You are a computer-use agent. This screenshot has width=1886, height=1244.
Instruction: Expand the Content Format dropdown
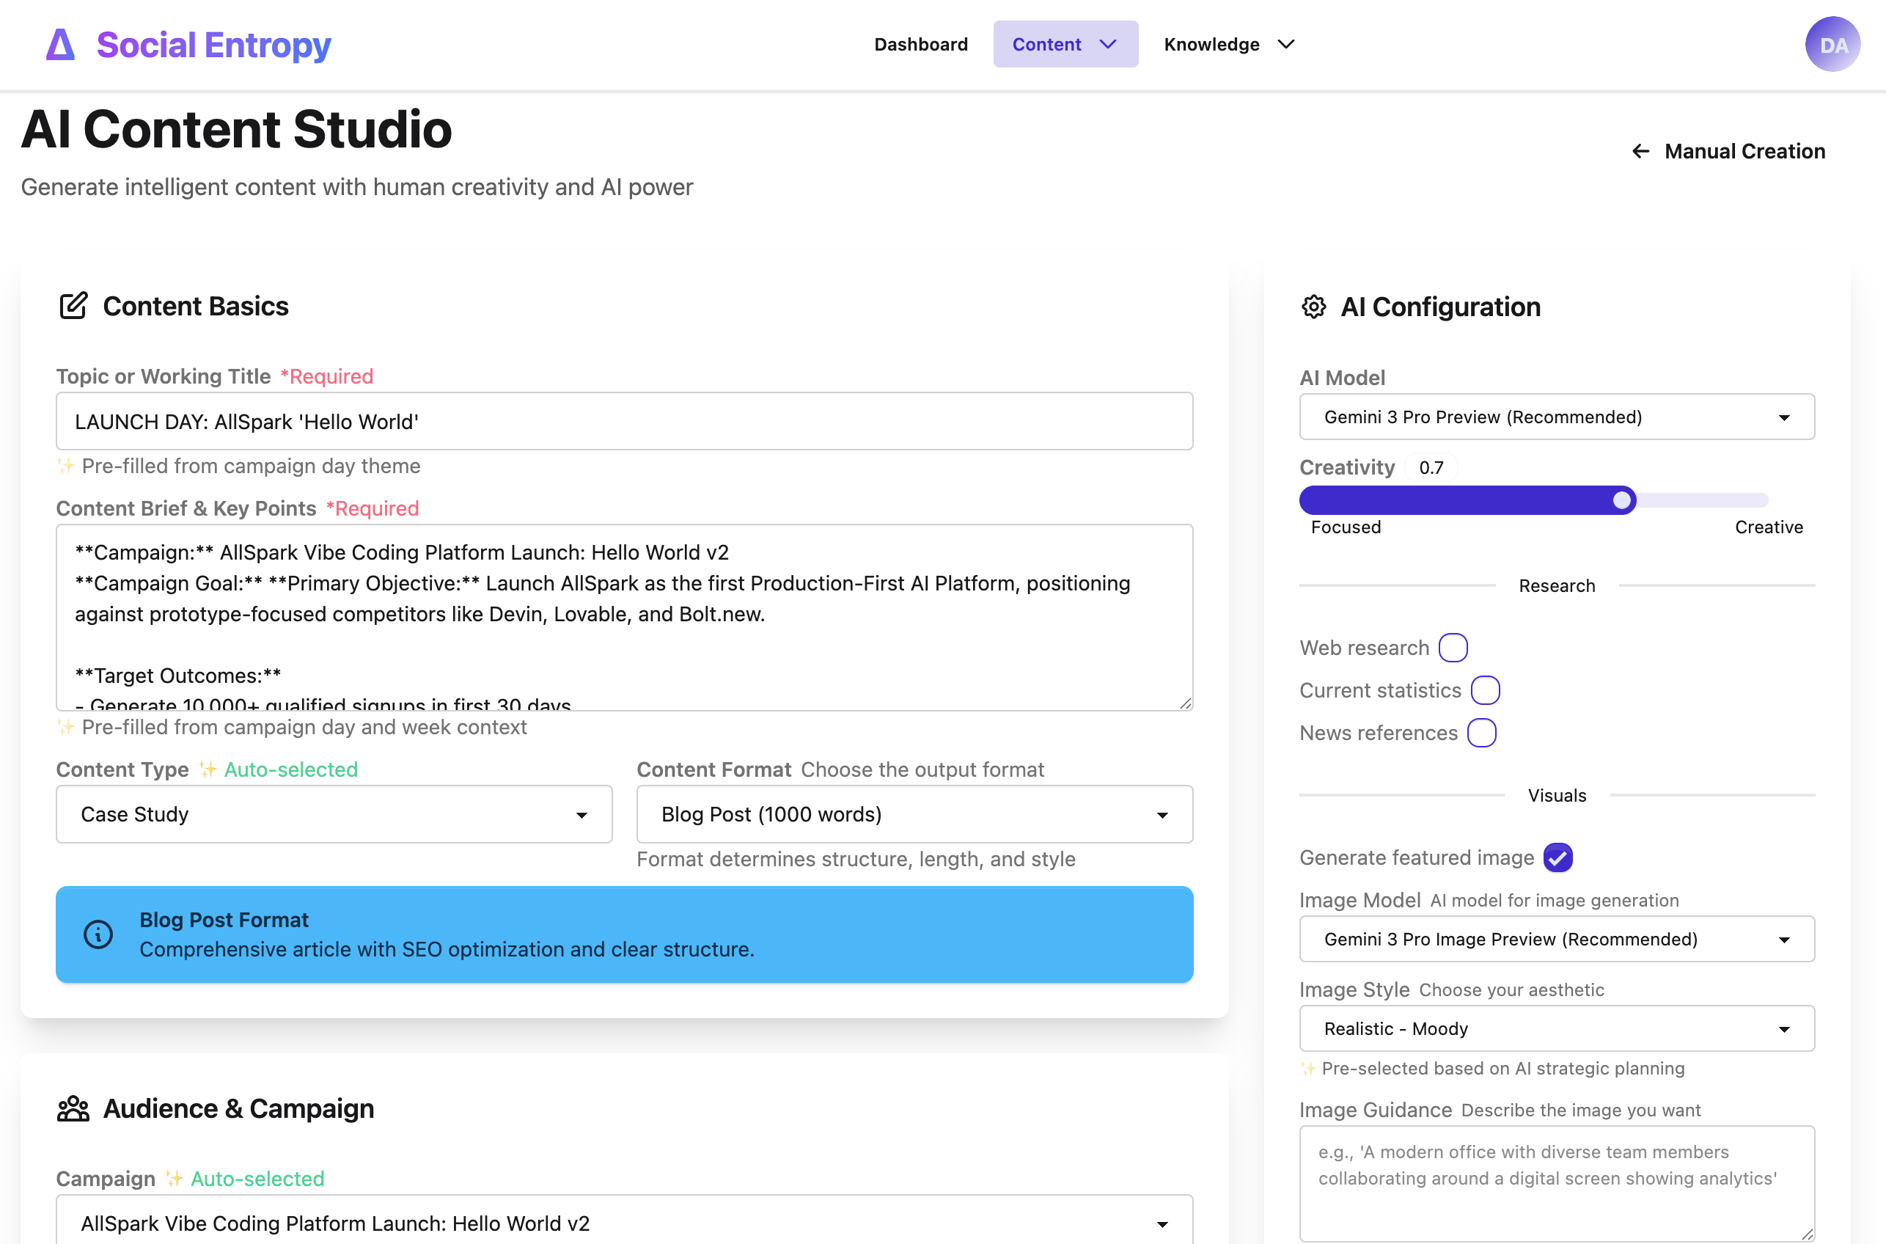914,814
